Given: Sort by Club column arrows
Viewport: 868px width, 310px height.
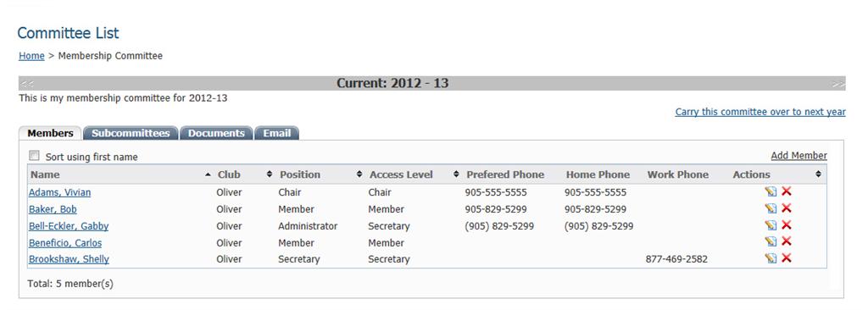Looking at the screenshot, I should [x=270, y=174].
